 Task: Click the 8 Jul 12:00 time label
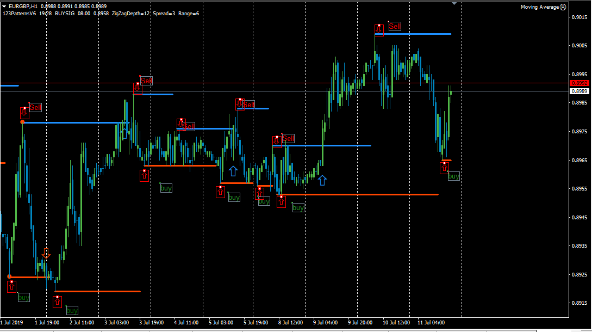(290, 323)
